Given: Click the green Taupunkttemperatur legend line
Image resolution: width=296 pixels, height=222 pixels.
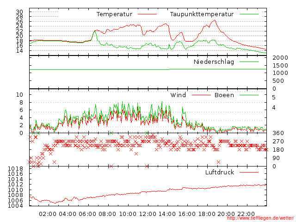Looking at the screenshot, I should point(249,14).
